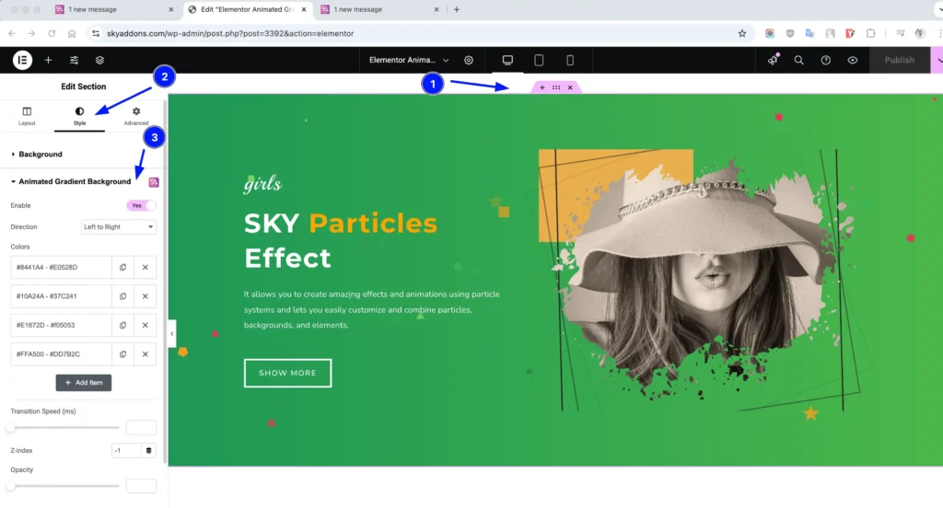Go back in browser history

pyautogui.click(x=12, y=34)
